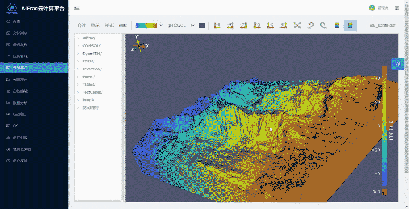Go to the 在线曲线 sidebar item
409x209 pixels.
coord(34,91)
